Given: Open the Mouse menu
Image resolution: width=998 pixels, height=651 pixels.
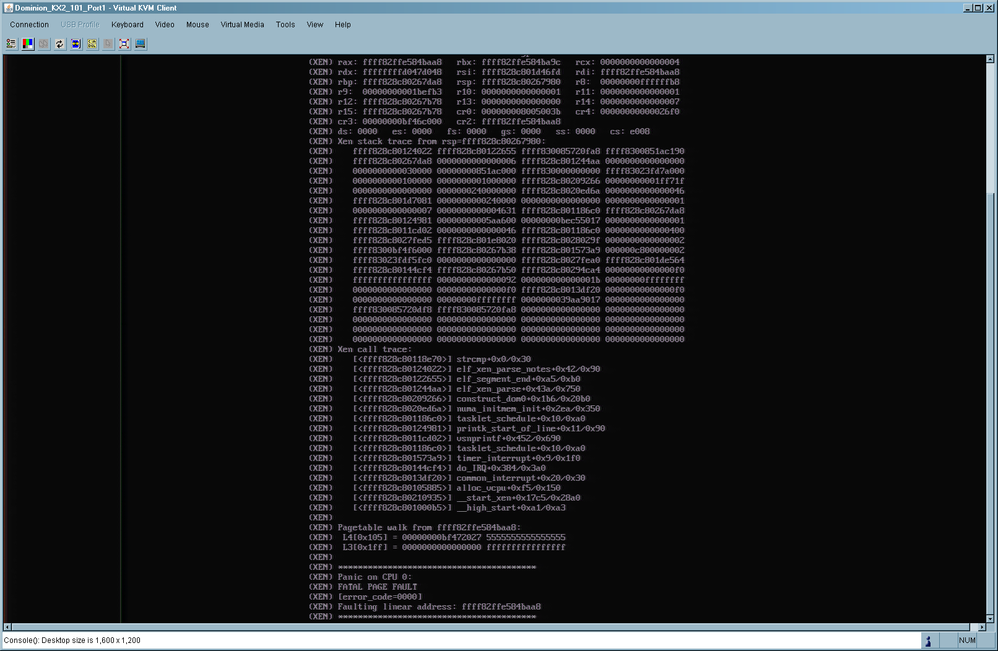Looking at the screenshot, I should tap(197, 25).
